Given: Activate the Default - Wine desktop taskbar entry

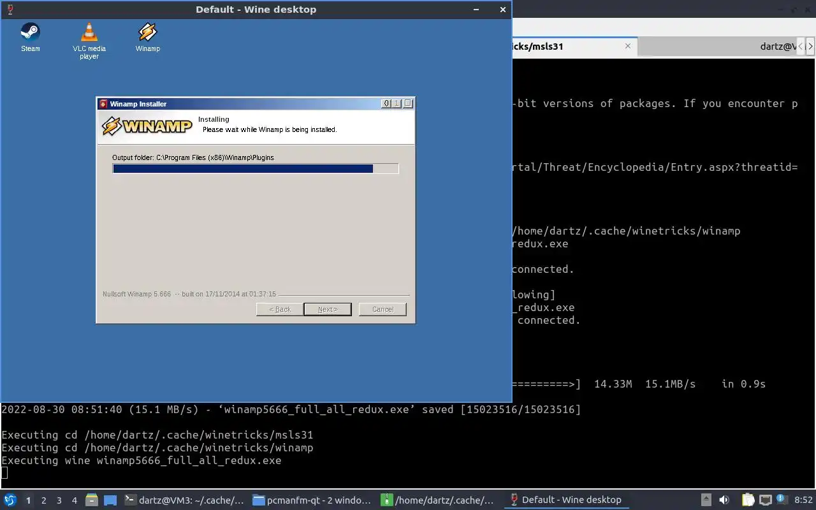Looking at the screenshot, I should [x=567, y=500].
